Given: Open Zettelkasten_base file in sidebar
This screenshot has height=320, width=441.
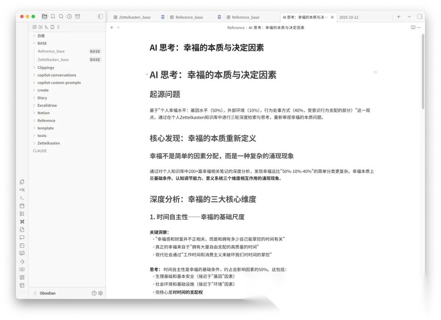Looking at the screenshot, I should 68,60.
